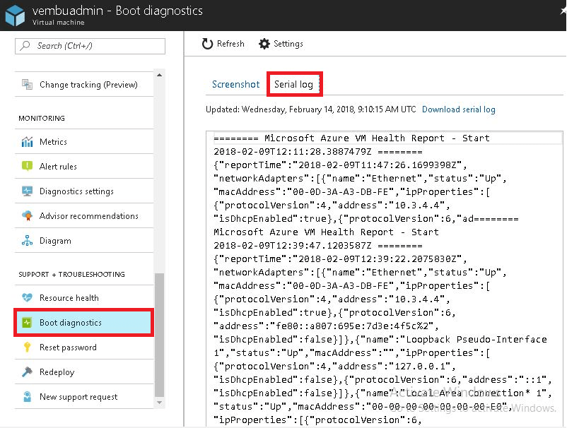
Task: Click the Updated timestamp text
Action: [311, 109]
